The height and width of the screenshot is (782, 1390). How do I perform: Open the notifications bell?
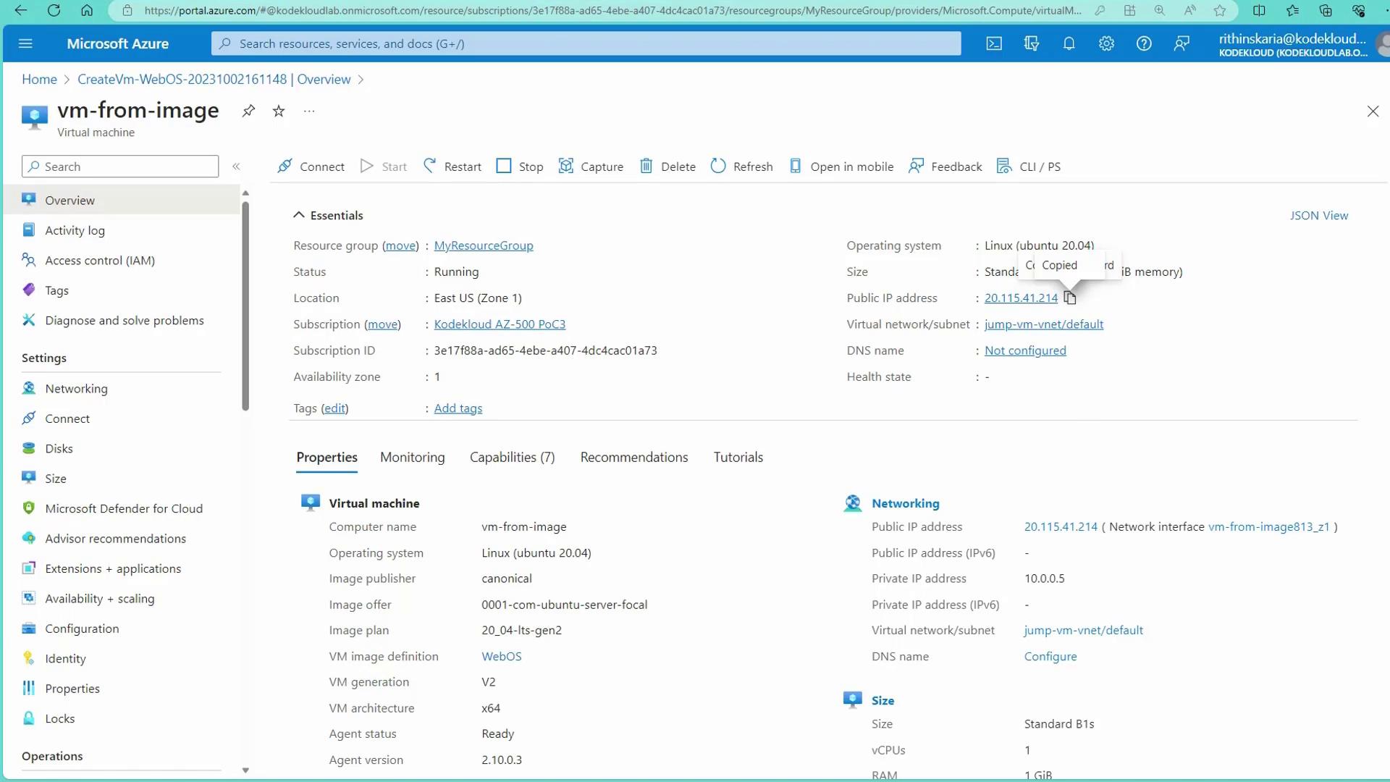[x=1069, y=43]
